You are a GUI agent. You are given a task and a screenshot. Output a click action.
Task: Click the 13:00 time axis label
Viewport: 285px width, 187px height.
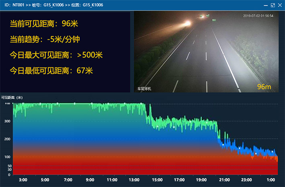point(135,180)
